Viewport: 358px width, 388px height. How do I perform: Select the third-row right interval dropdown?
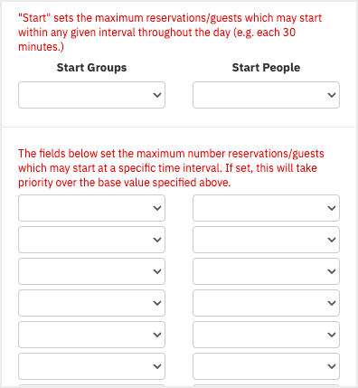266,271
